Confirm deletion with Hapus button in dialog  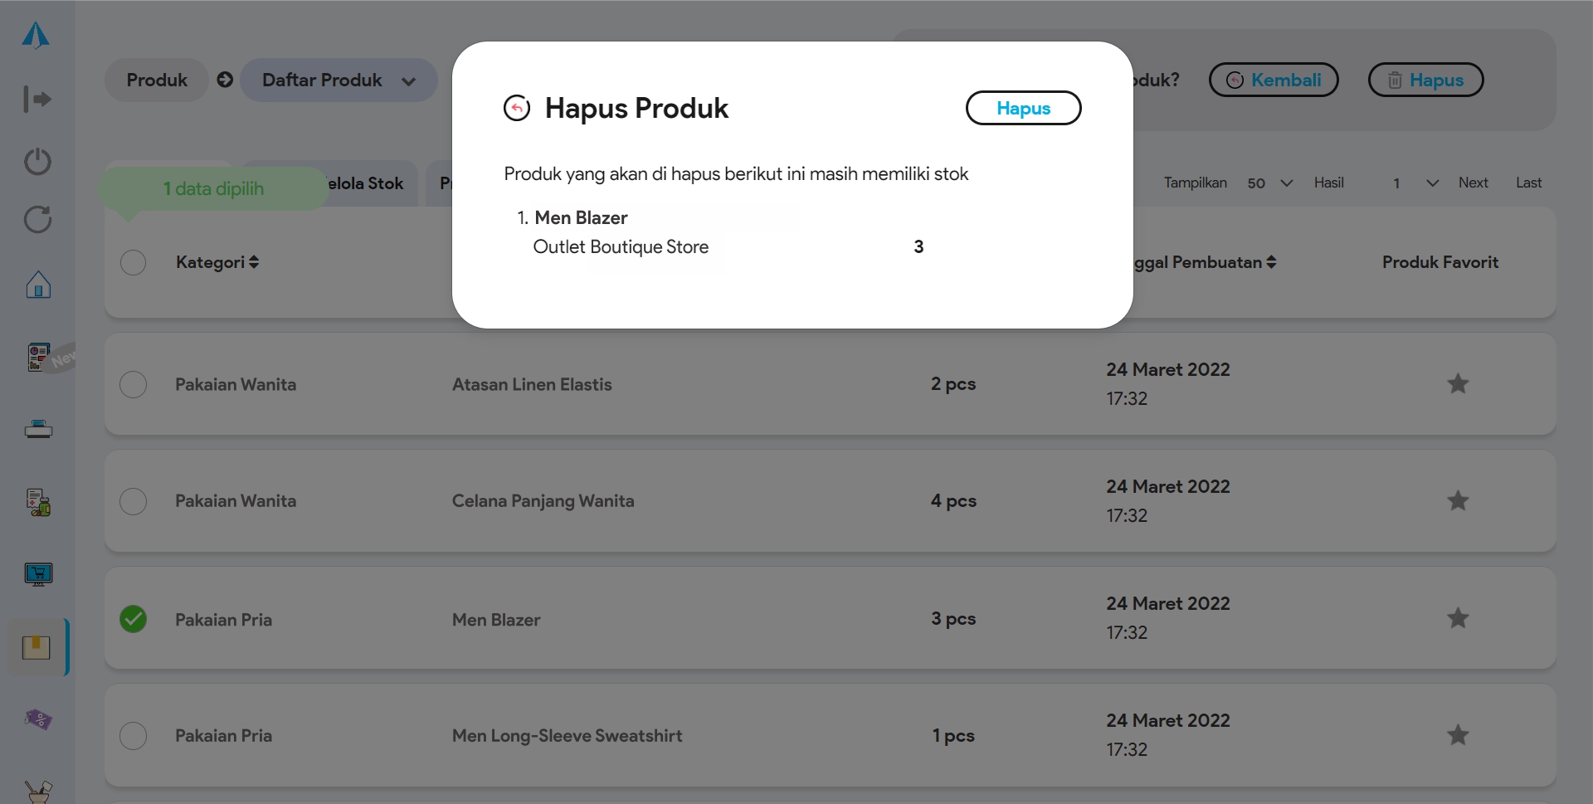point(1023,109)
